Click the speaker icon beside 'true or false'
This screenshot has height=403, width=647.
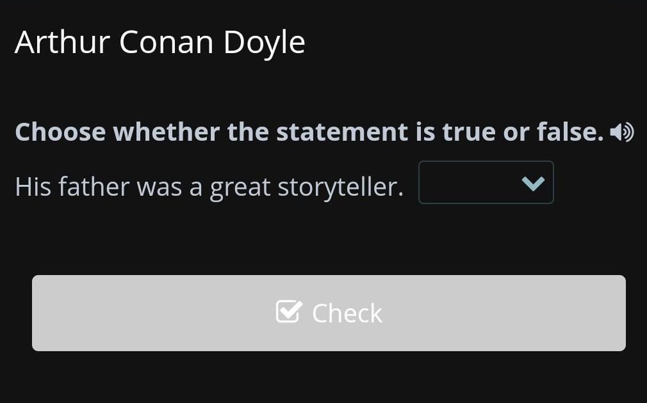click(621, 132)
